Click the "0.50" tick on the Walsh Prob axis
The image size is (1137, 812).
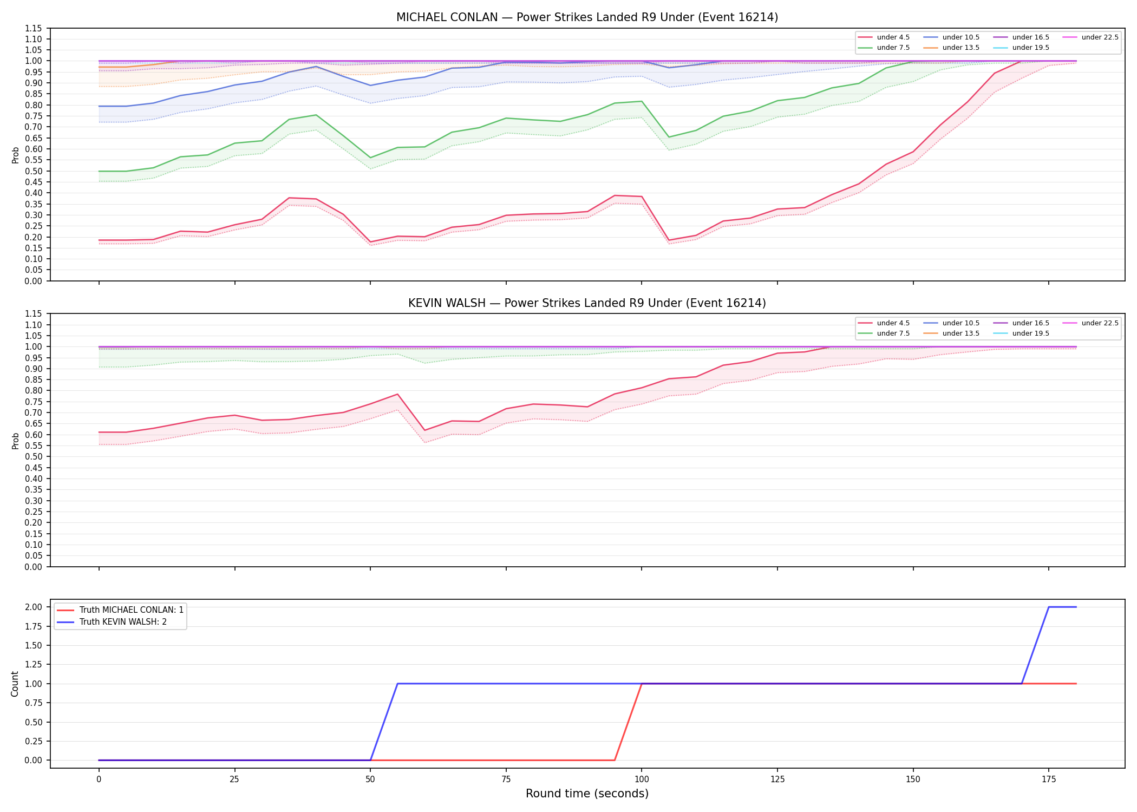[x=34, y=457]
